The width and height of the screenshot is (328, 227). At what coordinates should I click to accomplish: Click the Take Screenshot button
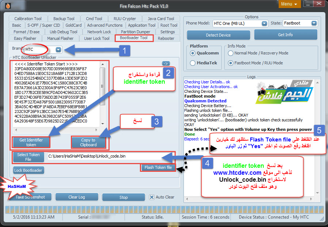click(30, 197)
